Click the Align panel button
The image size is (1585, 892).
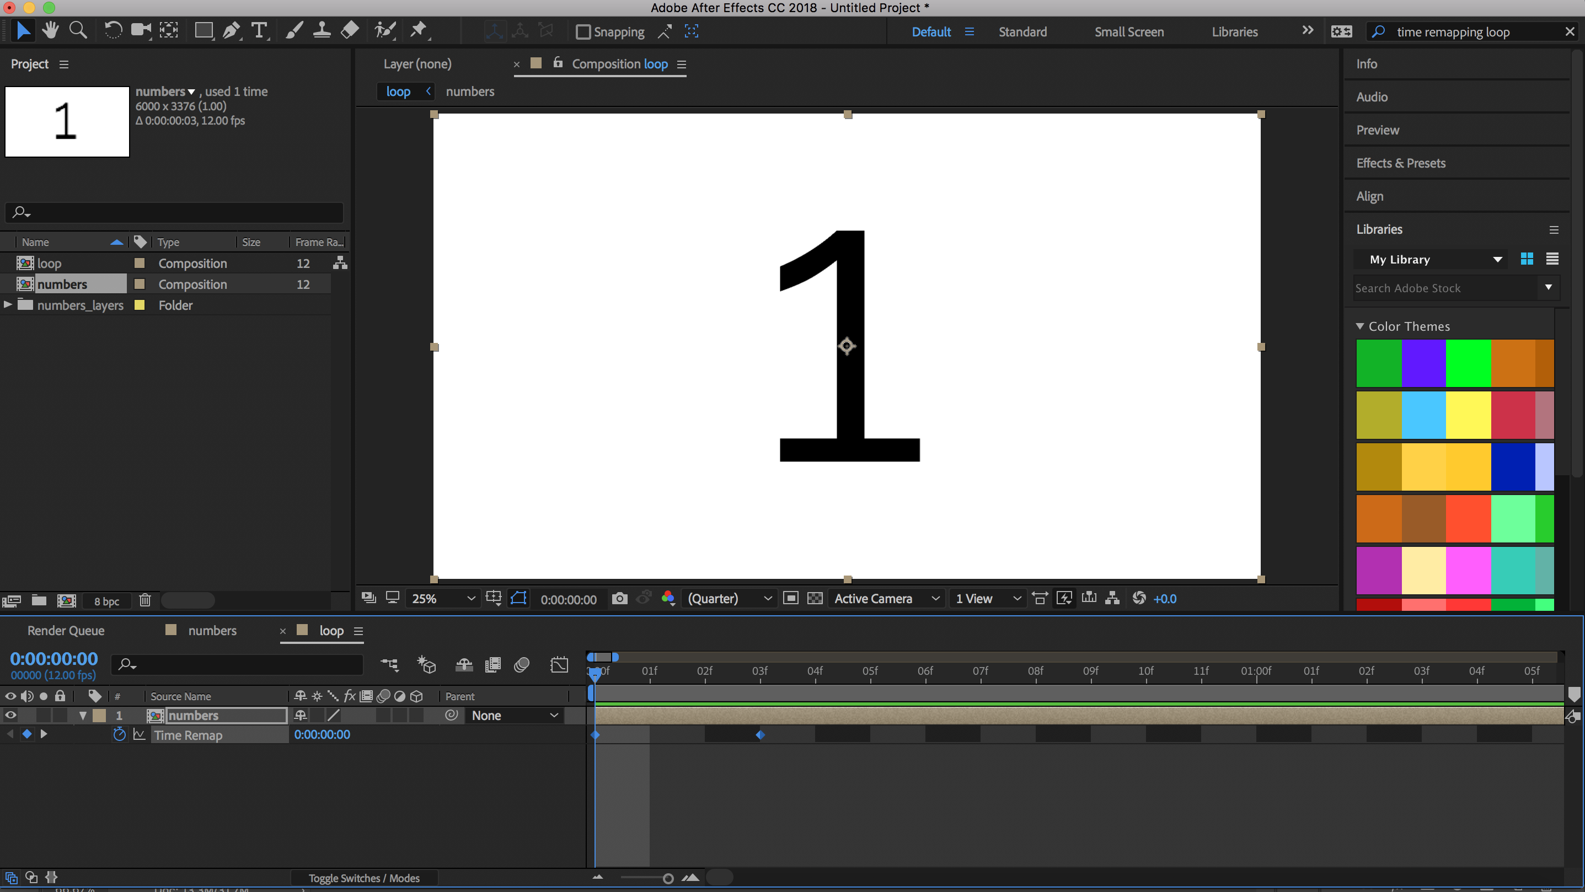(x=1369, y=196)
